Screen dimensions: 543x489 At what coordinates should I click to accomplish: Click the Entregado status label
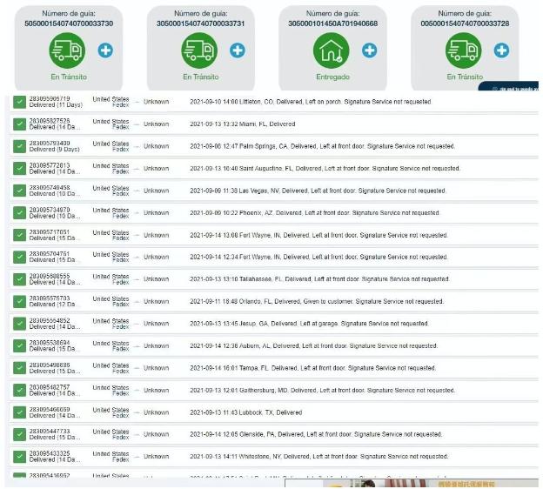point(332,77)
